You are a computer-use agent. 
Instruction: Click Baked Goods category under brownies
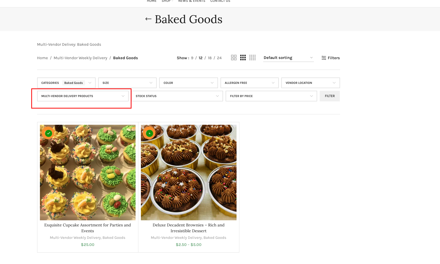[x=215, y=238]
